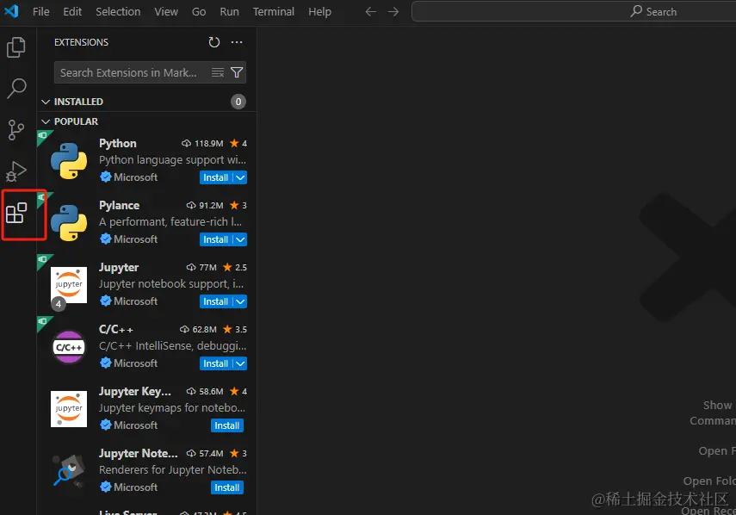This screenshot has width=736, height=515.
Task: Open Source Control view
Action: pyautogui.click(x=16, y=129)
